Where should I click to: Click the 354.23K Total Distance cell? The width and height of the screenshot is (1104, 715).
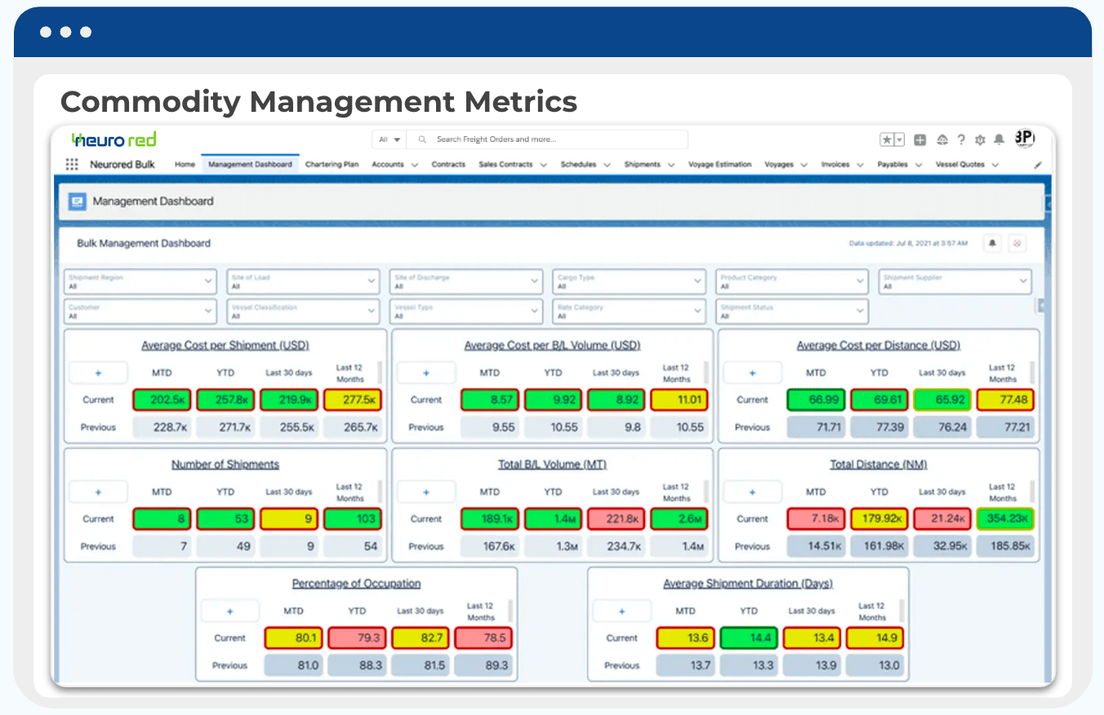pyautogui.click(x=1005, y=519)
